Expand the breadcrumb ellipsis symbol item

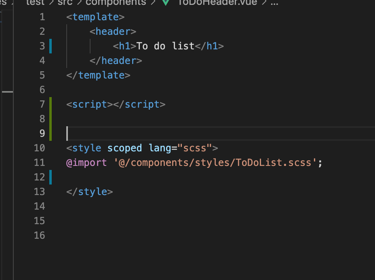point(274,3)
